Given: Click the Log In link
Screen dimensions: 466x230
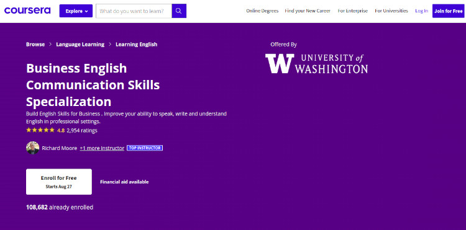Looking at the screenshot, I should coord(421,11).
